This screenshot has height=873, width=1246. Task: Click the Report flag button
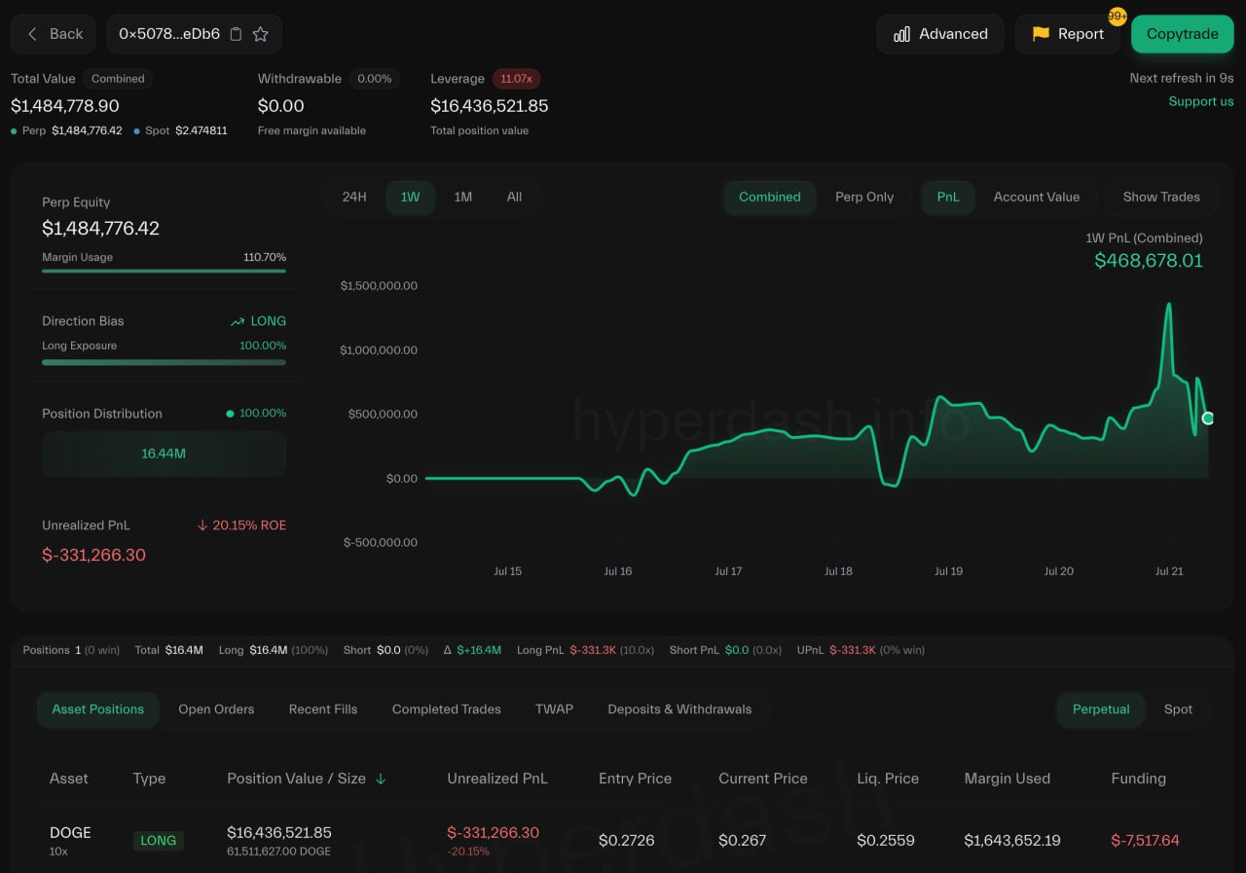click(x=1068, y=34)
